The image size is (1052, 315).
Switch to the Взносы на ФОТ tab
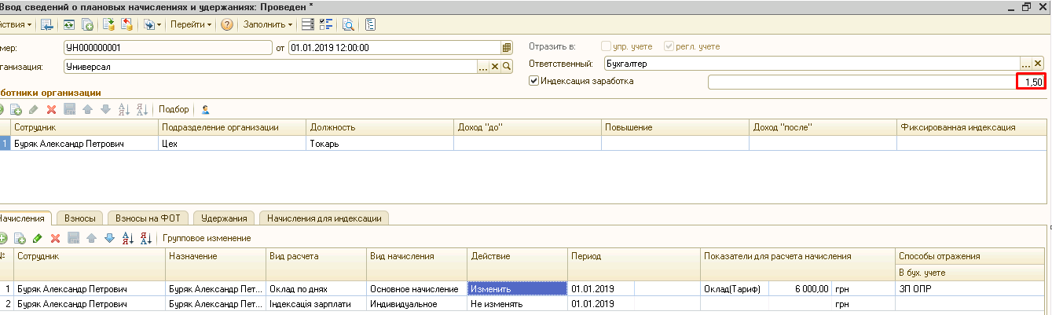coord(149,218)
